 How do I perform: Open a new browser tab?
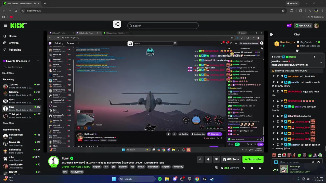[x=45, y=4]
